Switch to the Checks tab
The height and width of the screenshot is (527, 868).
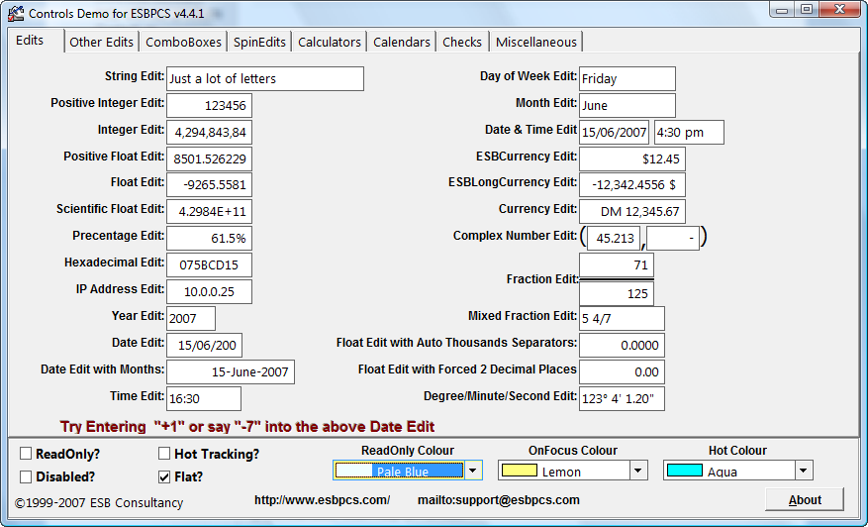click(462, 43)
